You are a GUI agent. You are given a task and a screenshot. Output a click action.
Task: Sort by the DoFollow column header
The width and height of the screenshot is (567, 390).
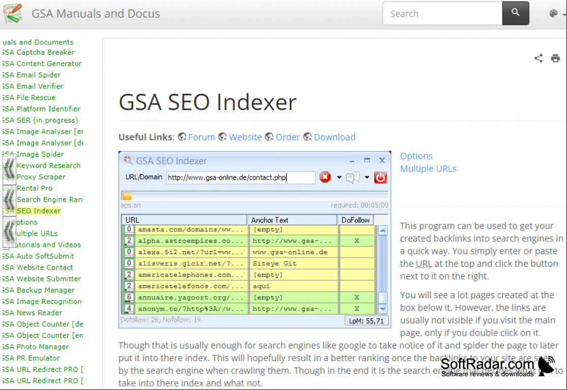[356, 220]
